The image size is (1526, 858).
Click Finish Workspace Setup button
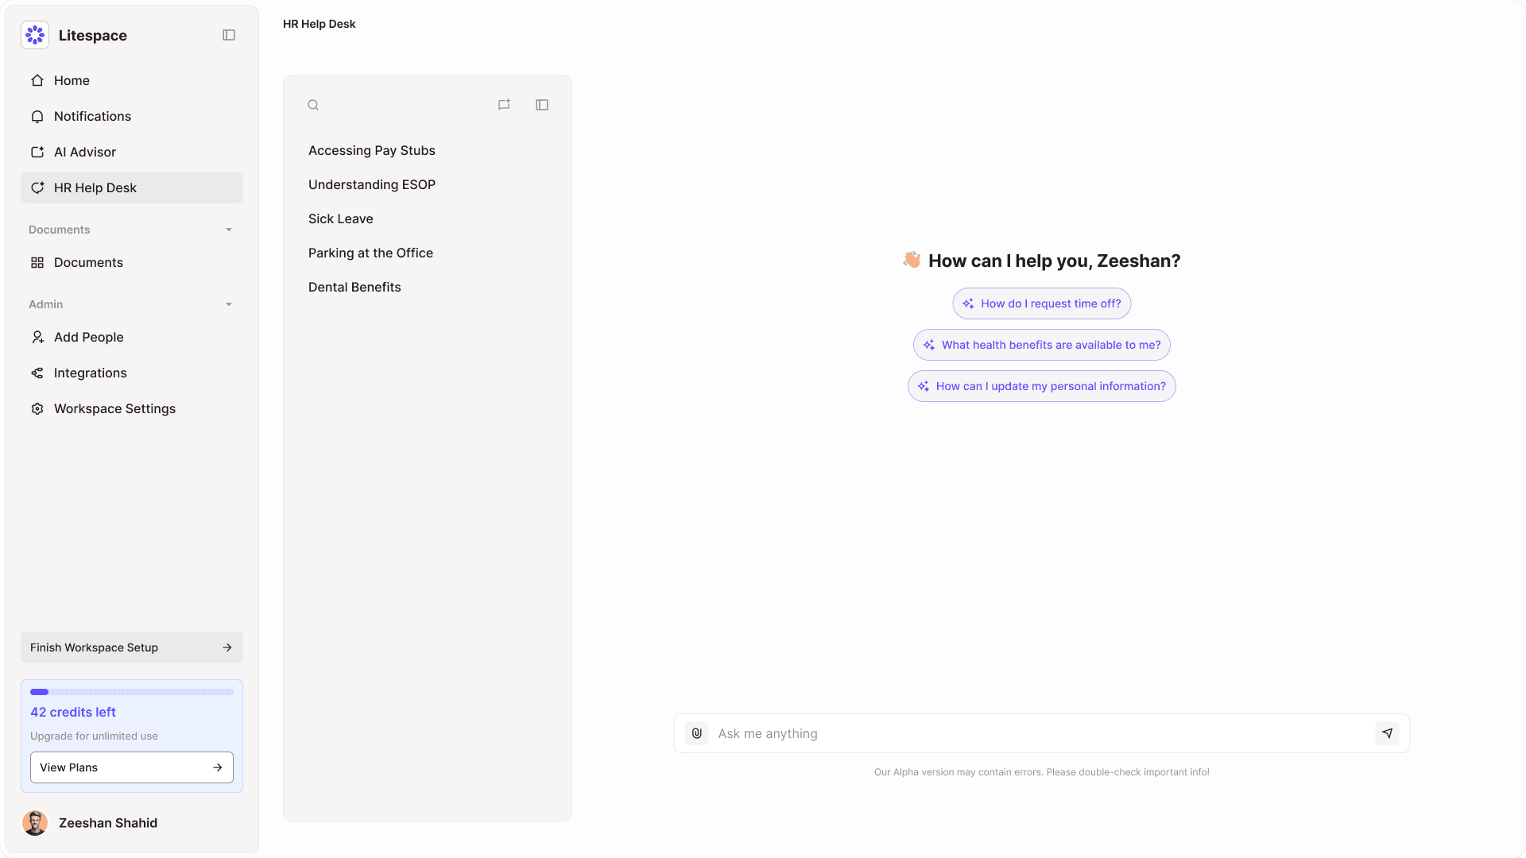[132, 647]
